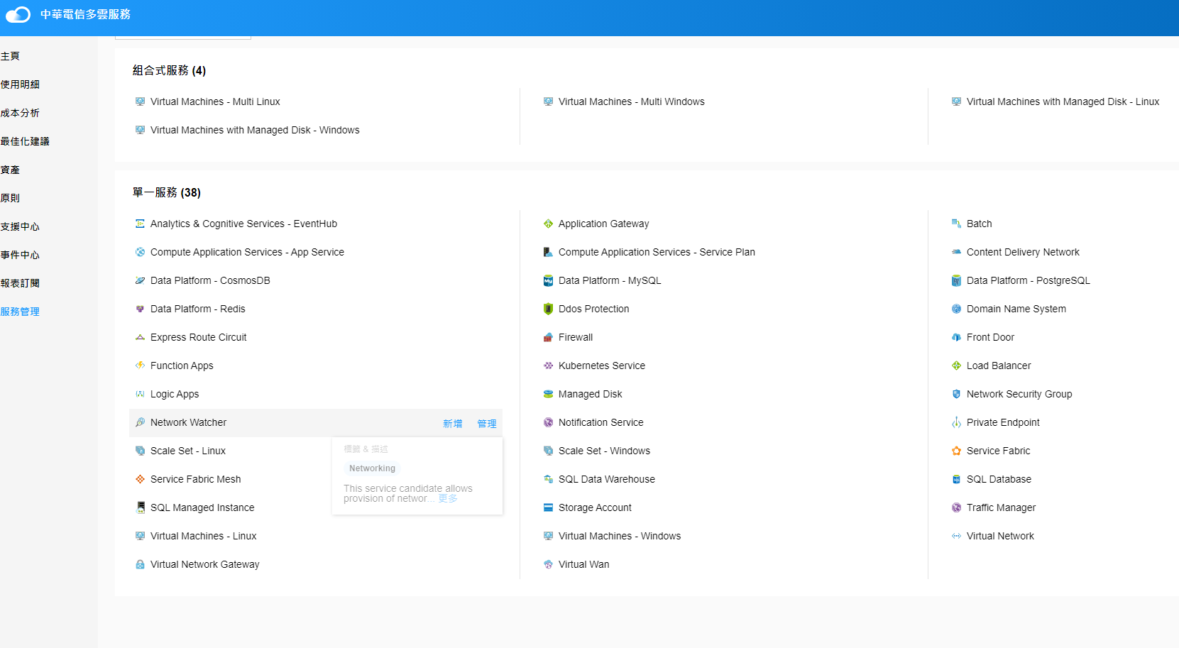Click the Managed Disk icon
Screen dimensions: 1179x648
point(548,394)
